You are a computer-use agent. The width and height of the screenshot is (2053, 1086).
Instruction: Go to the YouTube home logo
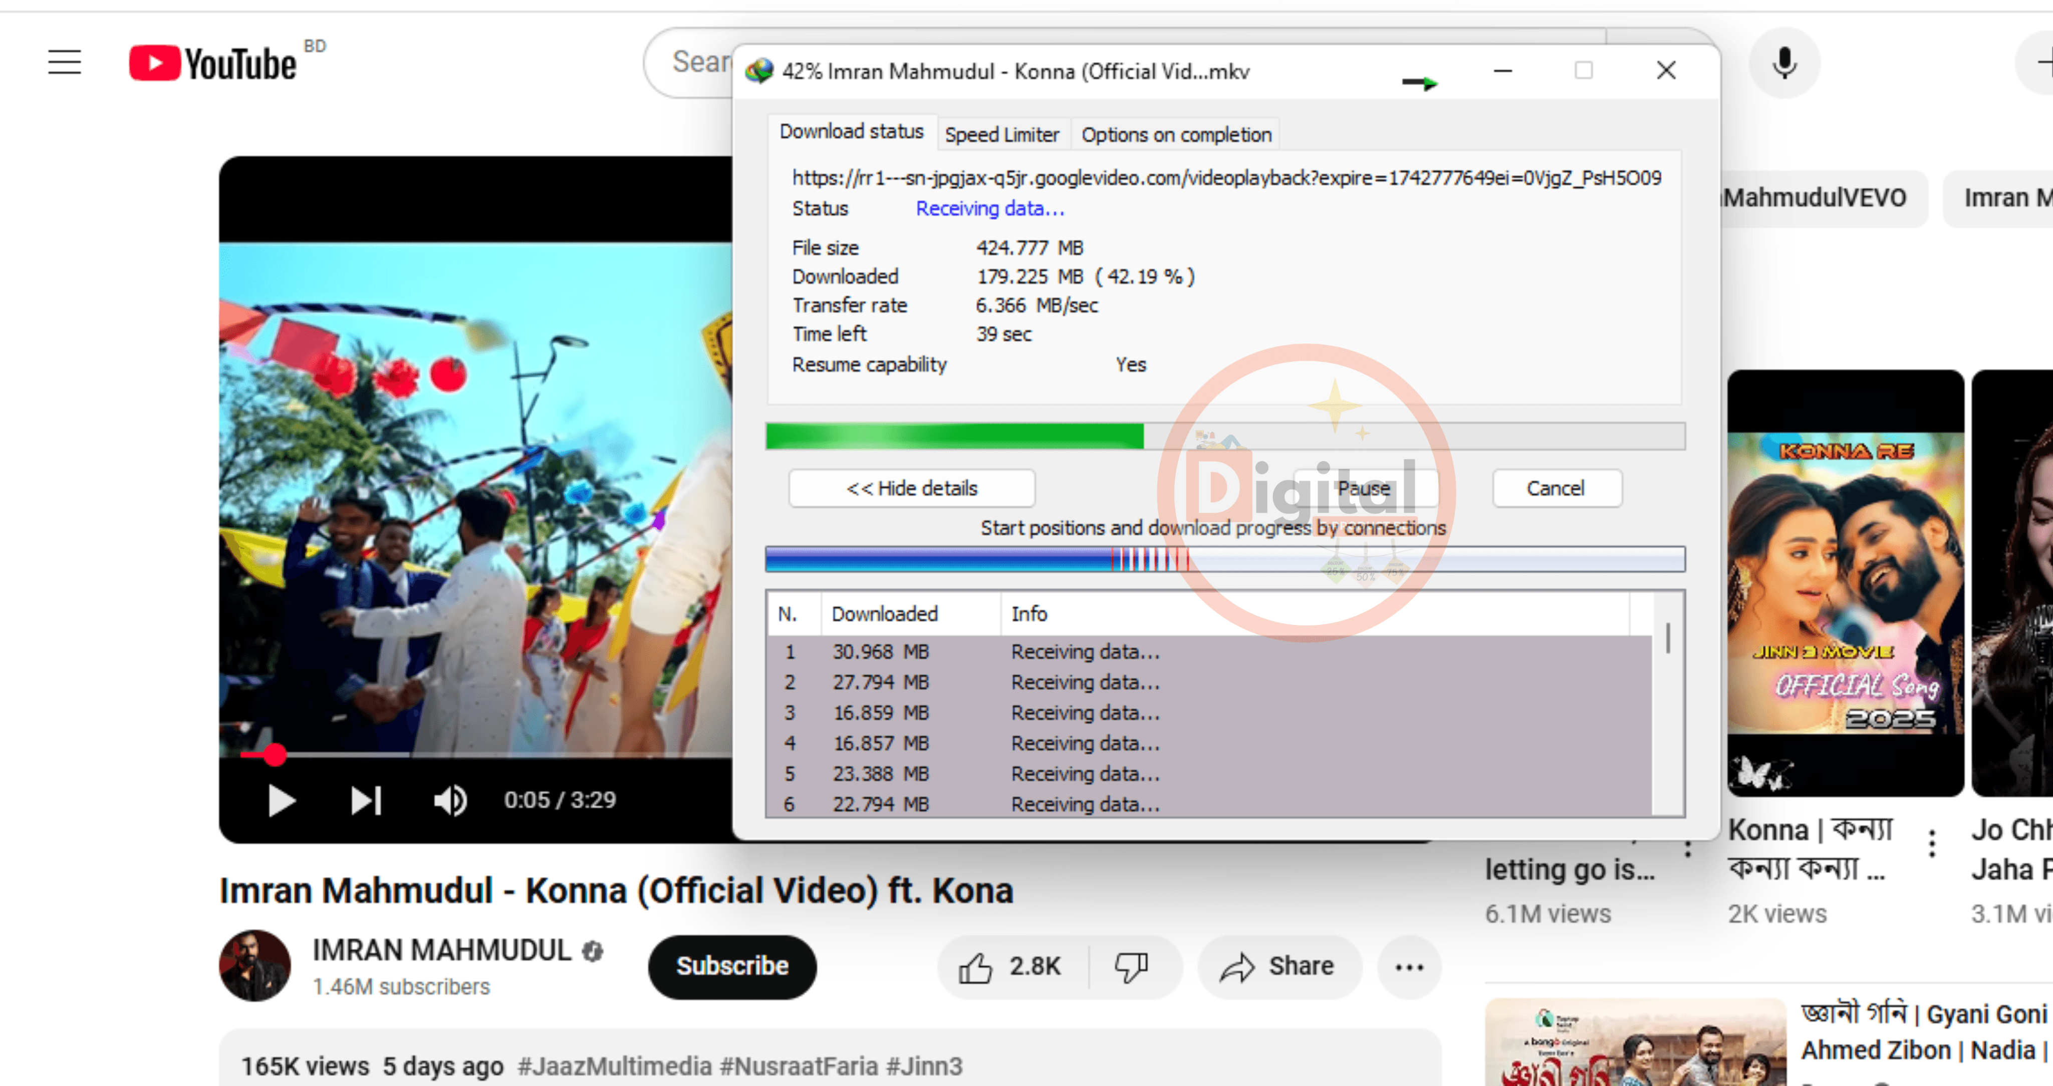(x=213, y=63)
